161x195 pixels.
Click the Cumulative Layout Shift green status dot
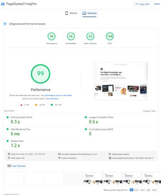tap(86, 129)
